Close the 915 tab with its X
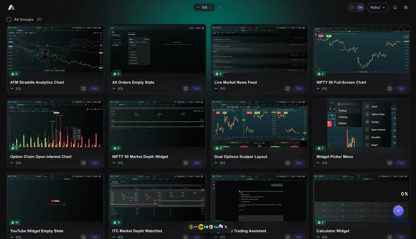 (x=211, y=7)
